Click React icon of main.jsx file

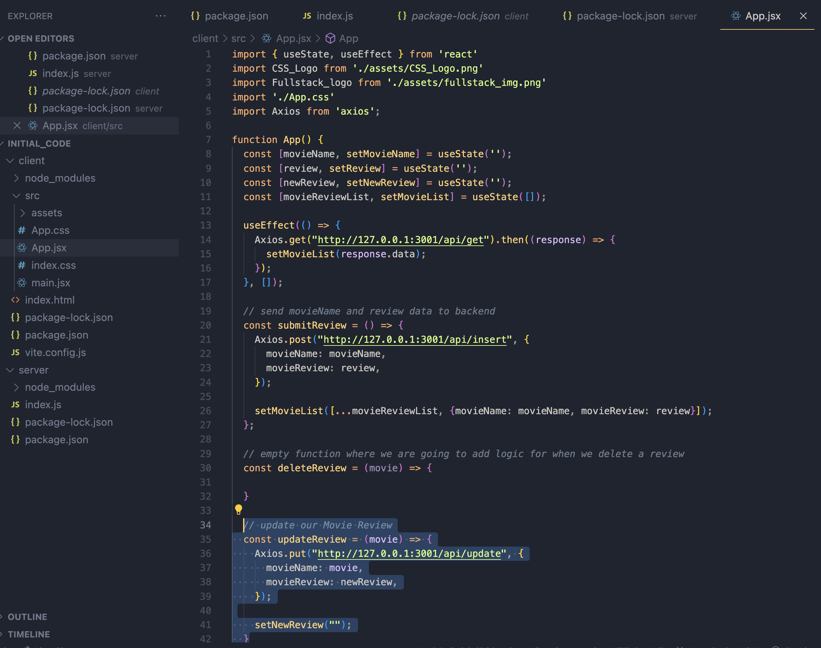click(22, 283)
